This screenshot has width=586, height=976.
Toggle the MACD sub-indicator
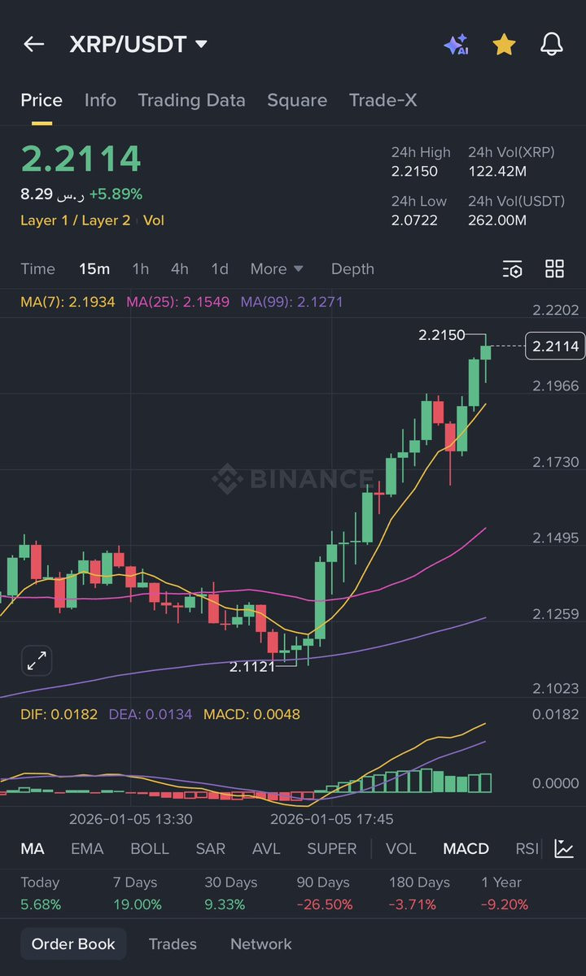[x=466, y=849]
